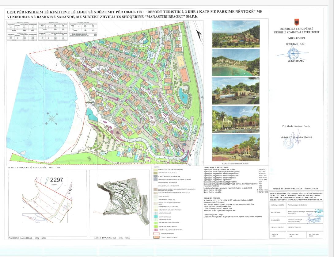Viewport: 334px width, 257px height.
Task: Click the name Znj. Mirela Kumbaro Furxhi
Action: click(x=296, y=126)
